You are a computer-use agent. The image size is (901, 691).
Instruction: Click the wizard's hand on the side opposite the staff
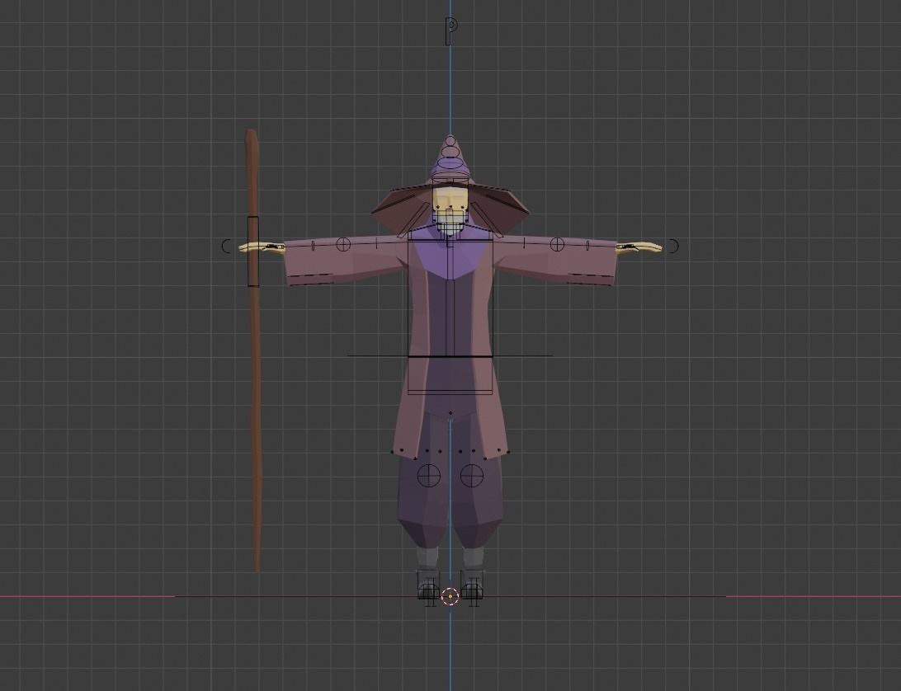coord(639,247)
